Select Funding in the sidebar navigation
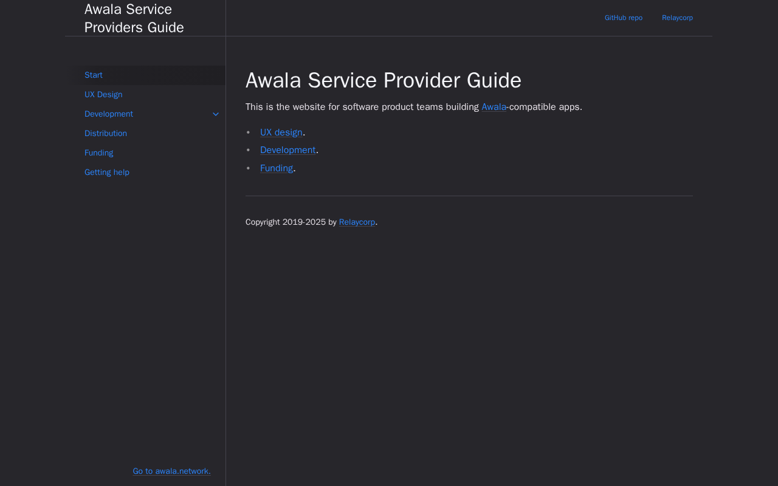The width and height of the screenshot is (778, 486). pos(99,153)
